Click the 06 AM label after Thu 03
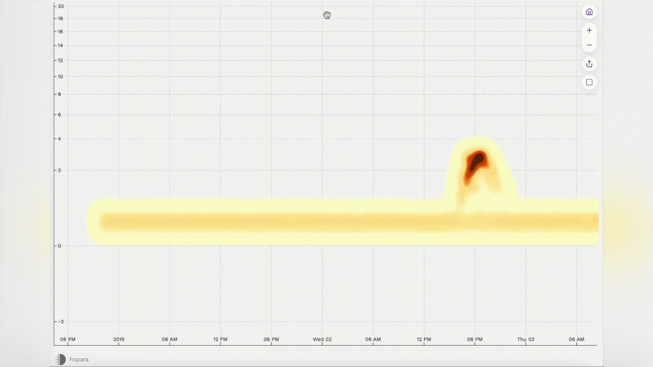Viewport: 653px width, 367px height. click(x=576, y=339)
